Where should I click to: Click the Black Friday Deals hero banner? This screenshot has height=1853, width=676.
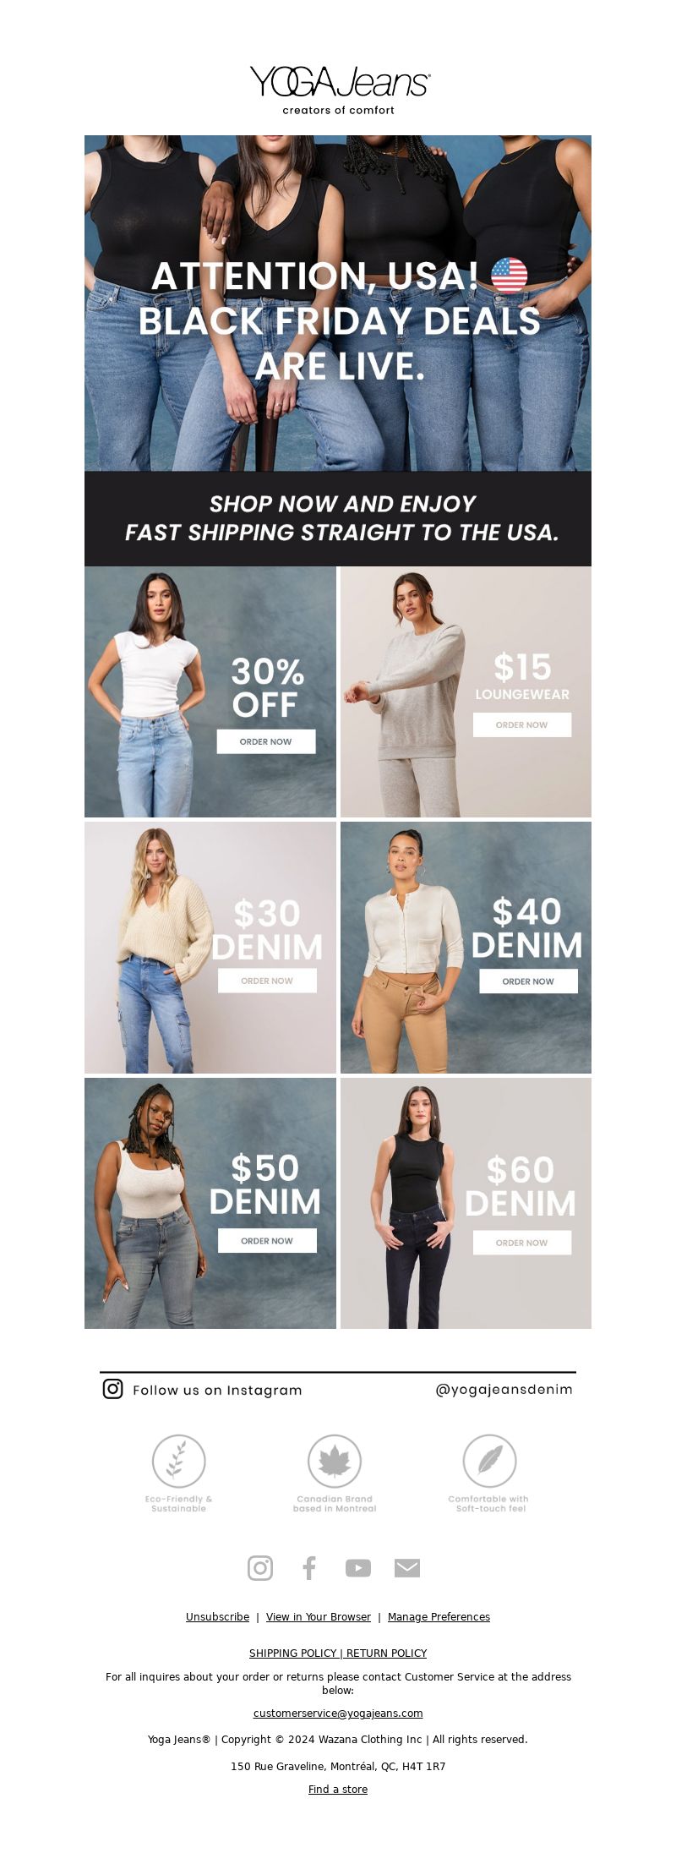pyautogui.click(x=338, y=303)
